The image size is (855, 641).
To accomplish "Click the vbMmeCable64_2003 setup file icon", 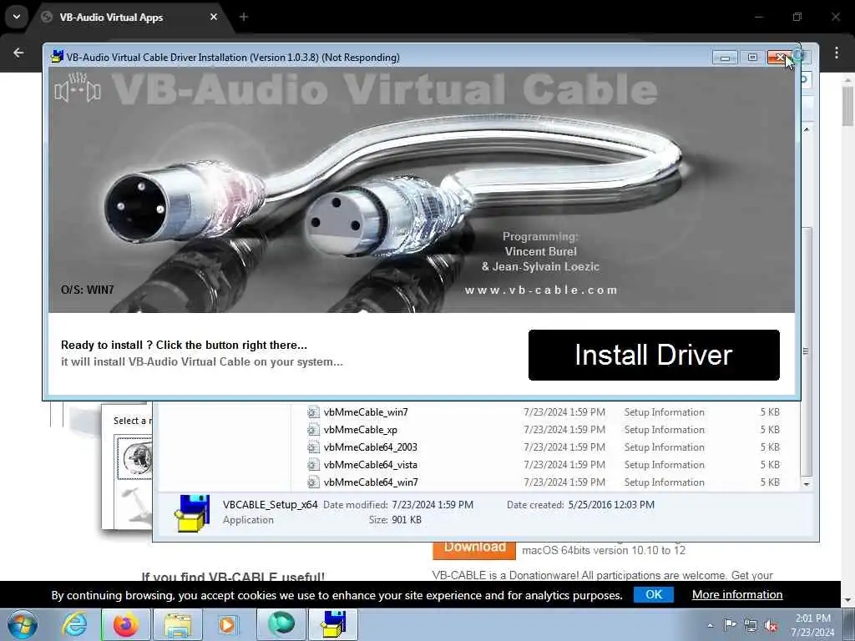I will click(313, 447).
